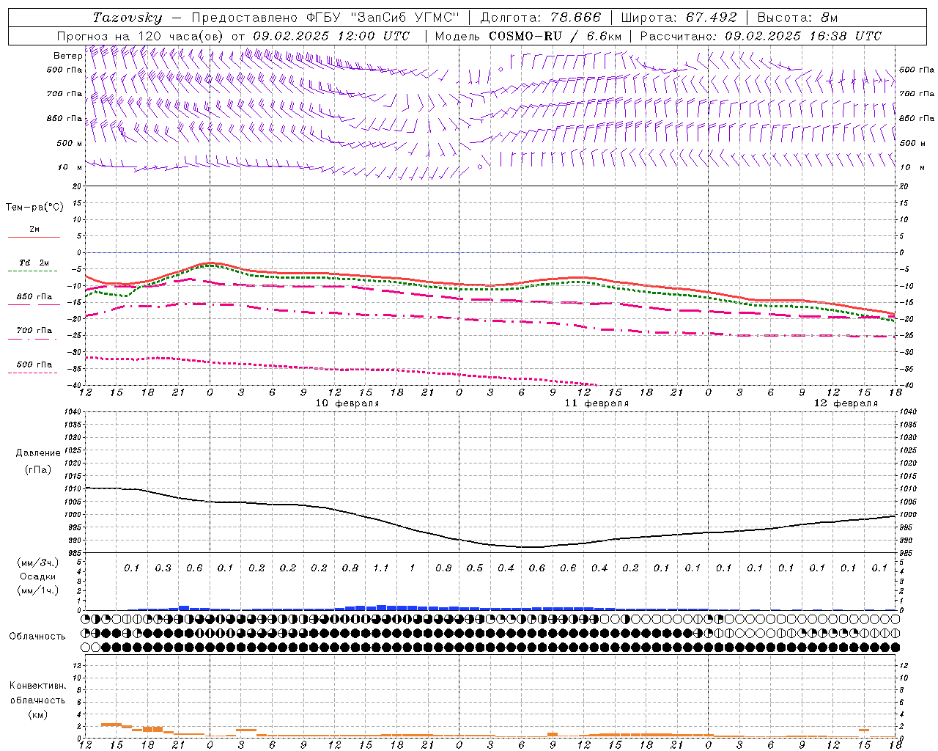Click the 500 гПа temperature legend entry
This screenshot has height=751, width=938.
pos(34,364)
